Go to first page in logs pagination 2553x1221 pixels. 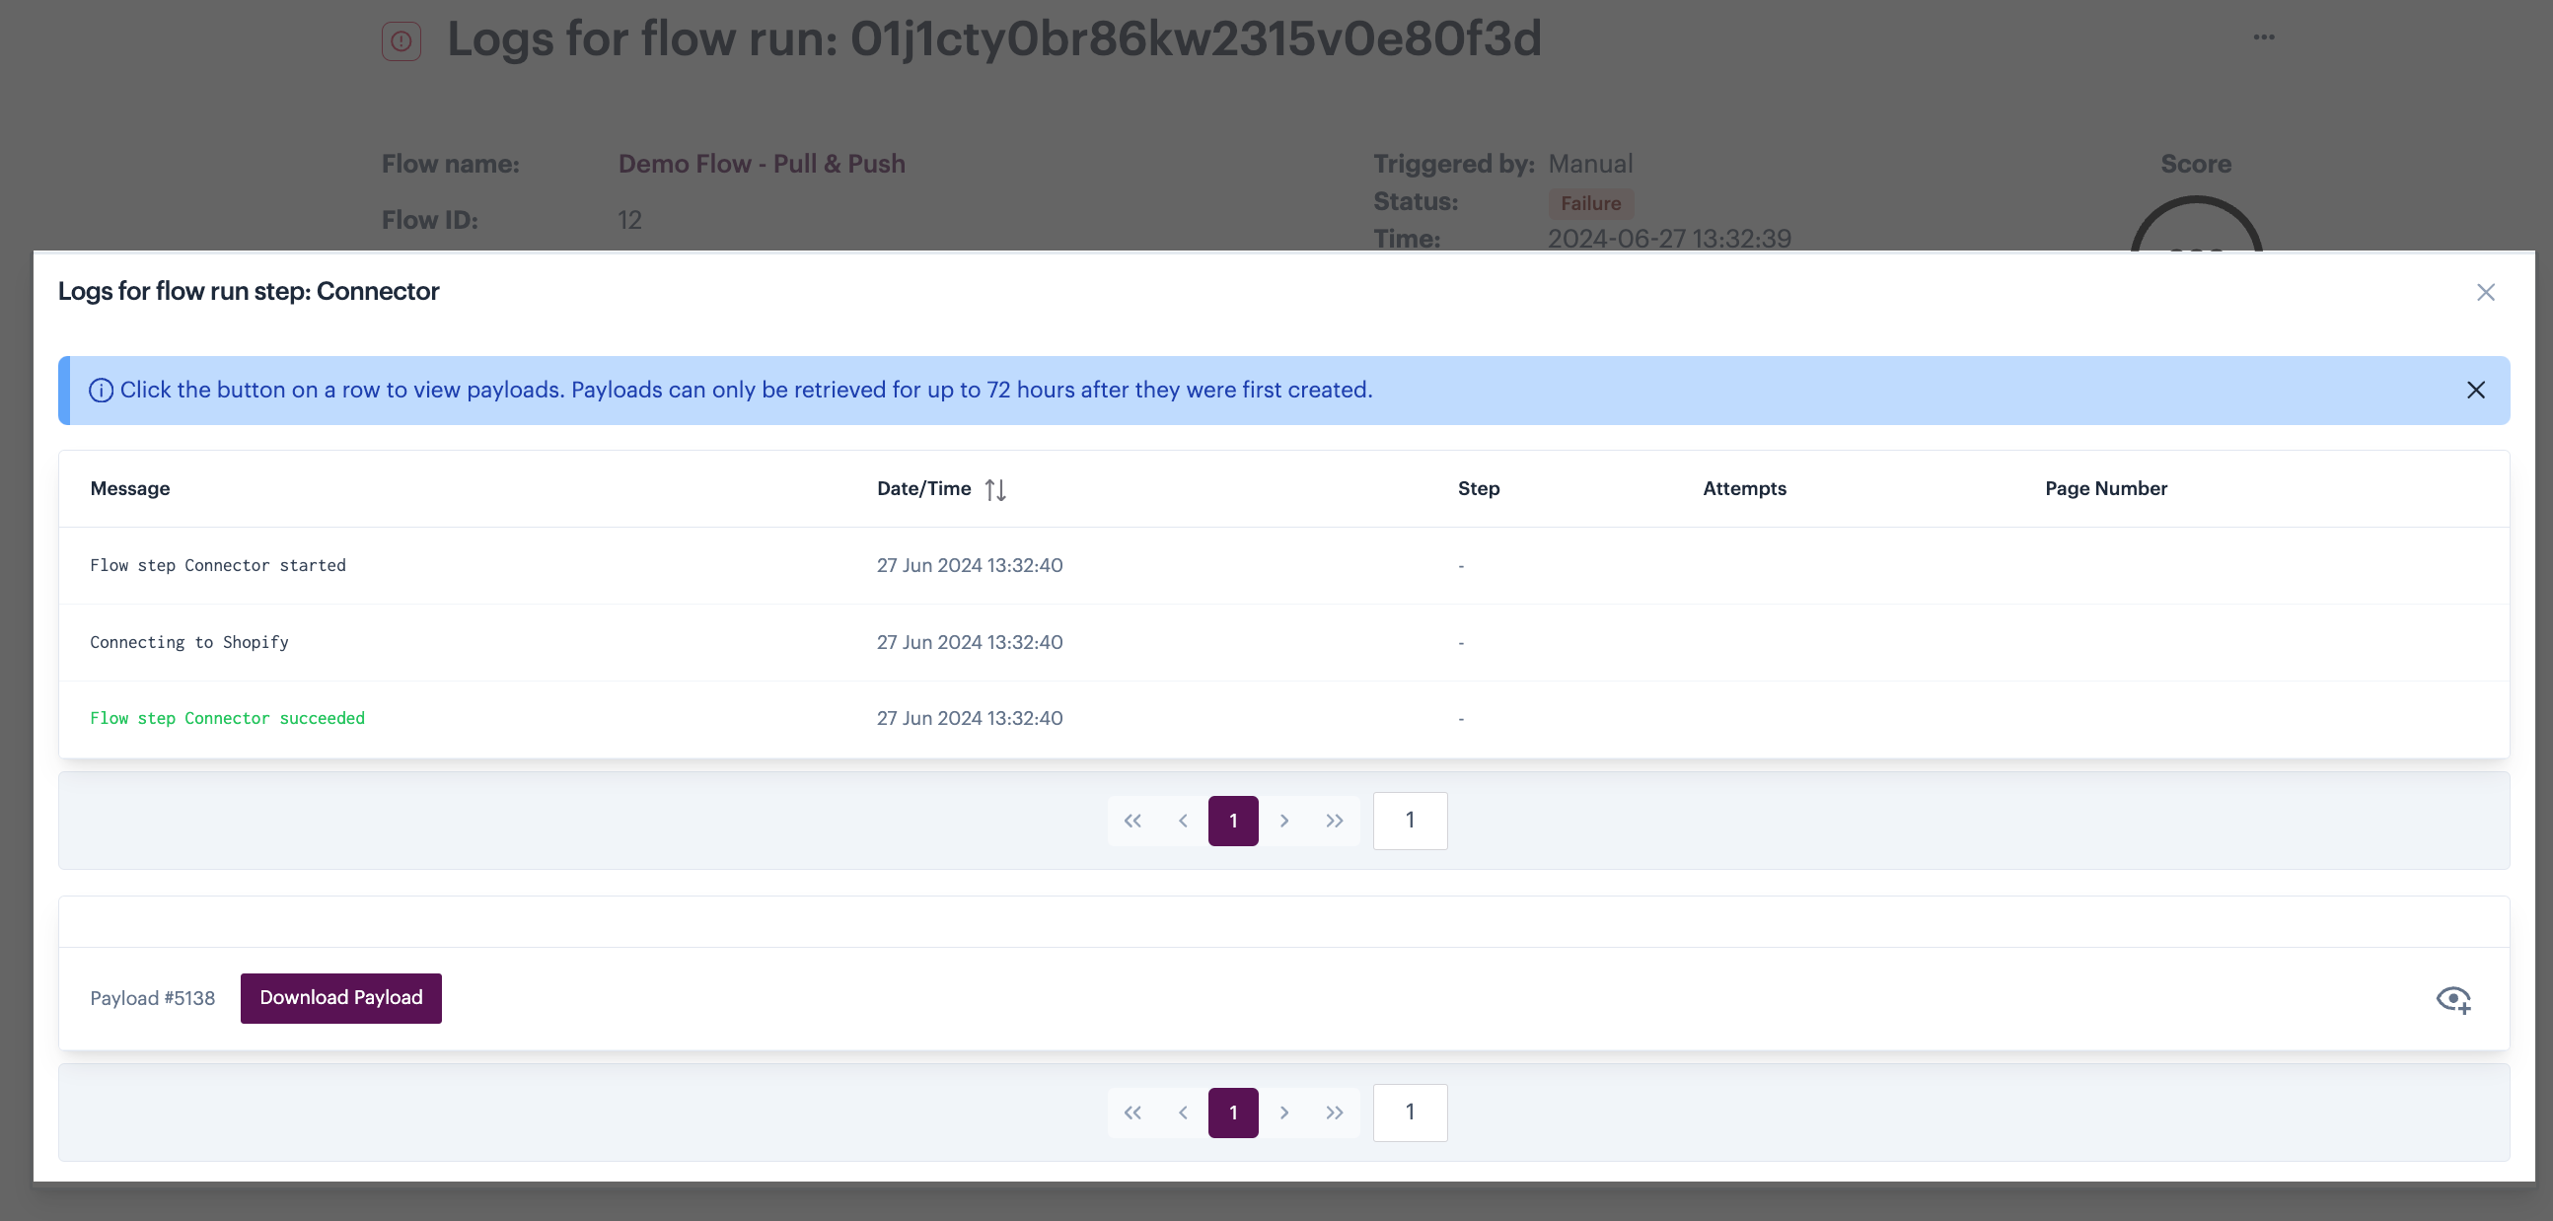click(x=1131, y=821)
